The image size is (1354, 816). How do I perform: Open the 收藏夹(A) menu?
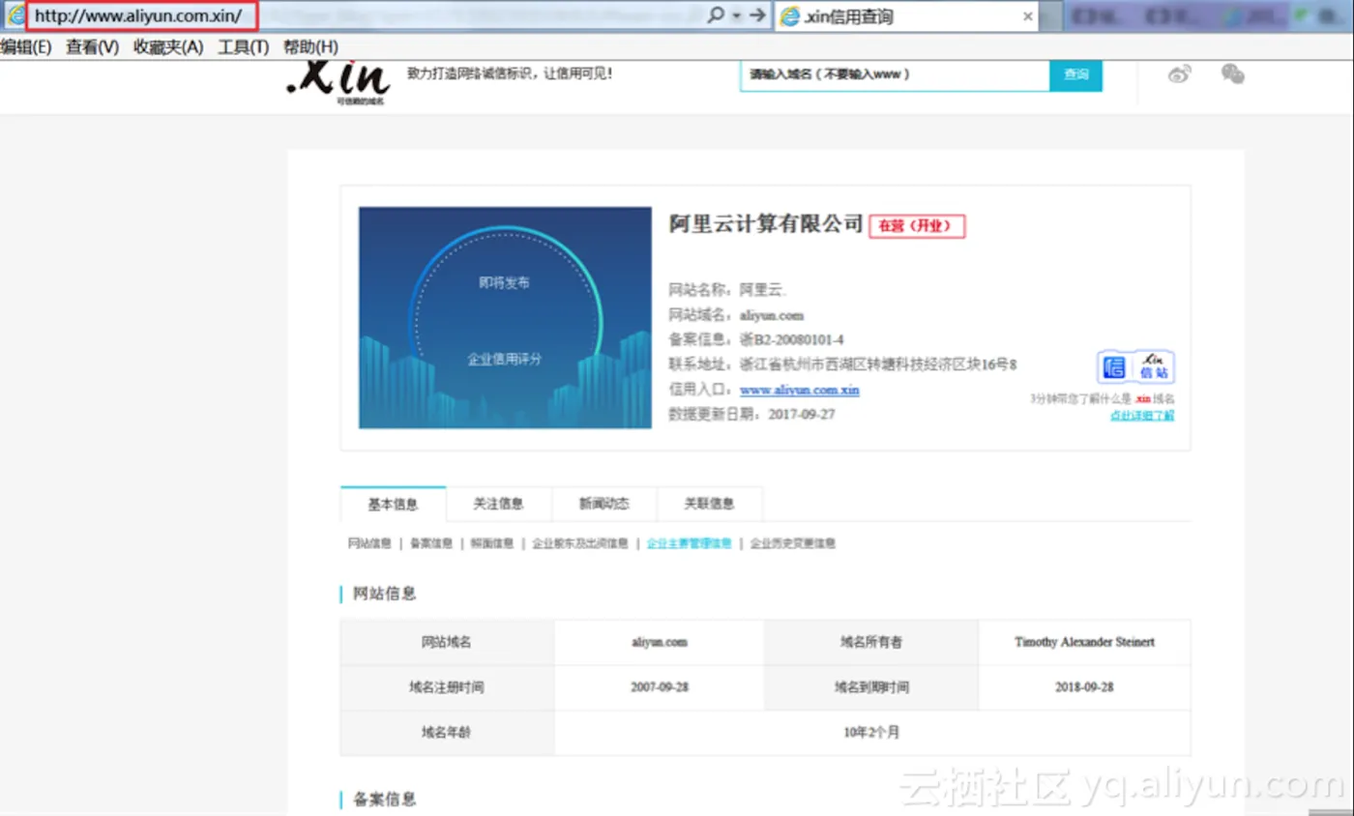(168, 47)
